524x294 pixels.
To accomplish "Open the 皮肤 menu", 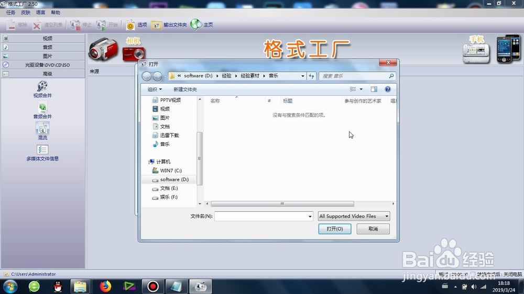I will [x=26, y=13].
